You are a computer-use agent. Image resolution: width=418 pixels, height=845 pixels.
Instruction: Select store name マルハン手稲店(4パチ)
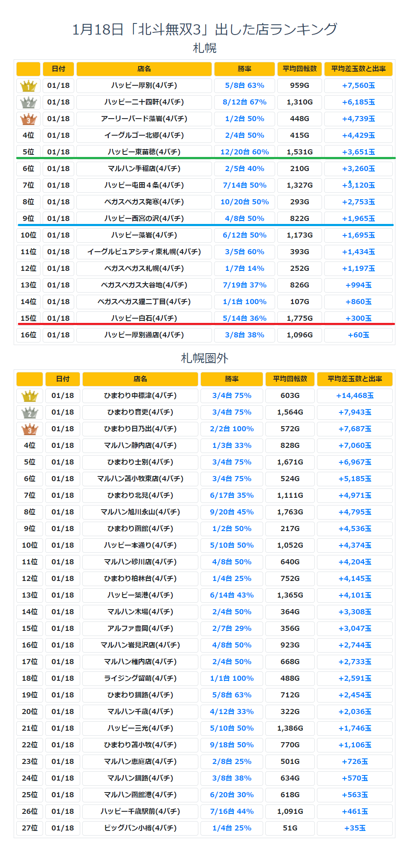pyautogui.click(x=144, y=168)
